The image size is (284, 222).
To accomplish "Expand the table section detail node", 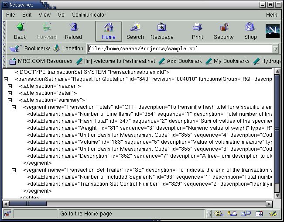I will (x=10, y=93).
